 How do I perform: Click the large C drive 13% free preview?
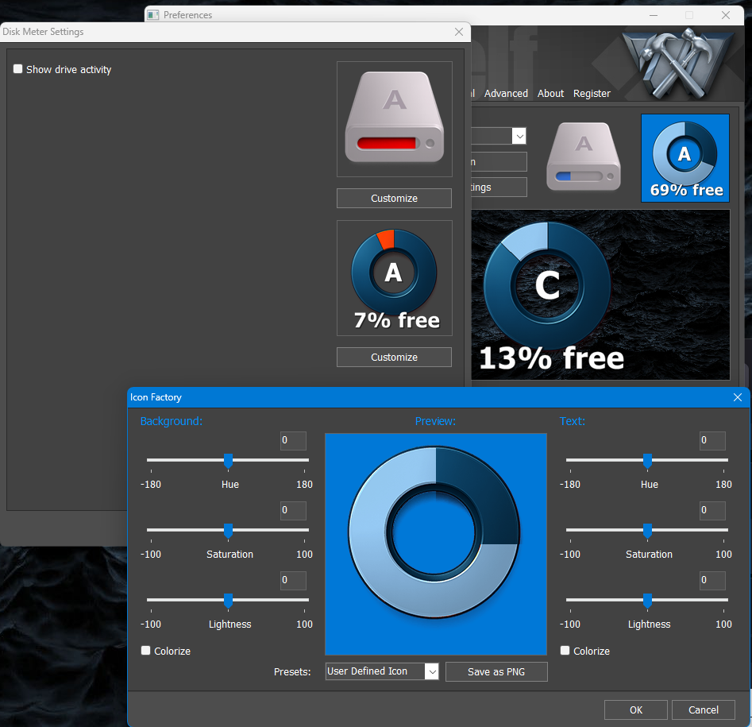600,295
